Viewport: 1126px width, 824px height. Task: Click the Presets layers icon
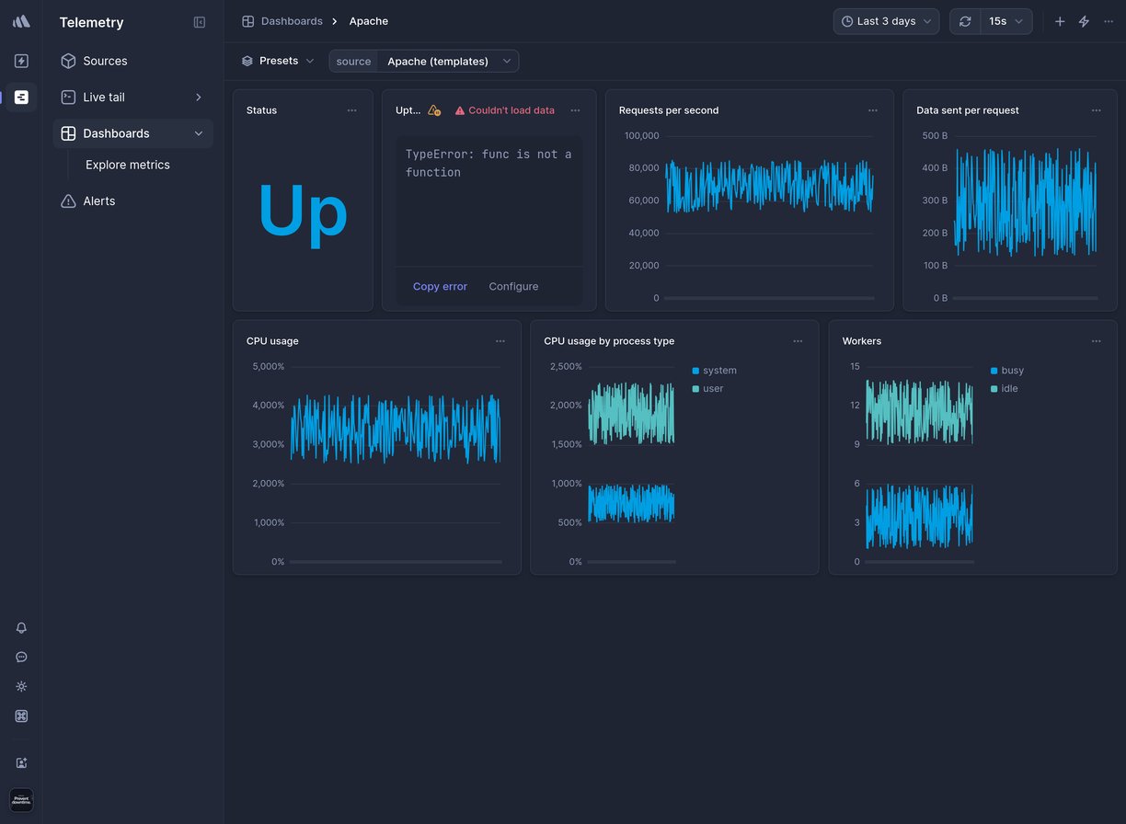tap(247, 61)
